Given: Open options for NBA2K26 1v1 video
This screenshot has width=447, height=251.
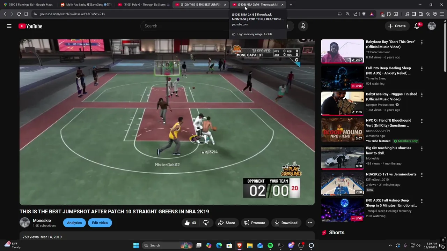Looking at the screenshot, I should (422, 175).
